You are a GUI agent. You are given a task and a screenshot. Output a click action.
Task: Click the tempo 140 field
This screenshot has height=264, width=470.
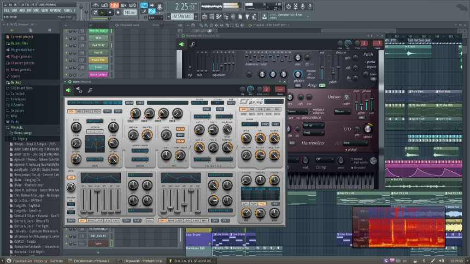pyautogui.click(x=130, y=13)
